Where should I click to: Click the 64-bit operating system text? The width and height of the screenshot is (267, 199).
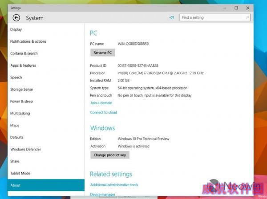click(x=152, y=88)
